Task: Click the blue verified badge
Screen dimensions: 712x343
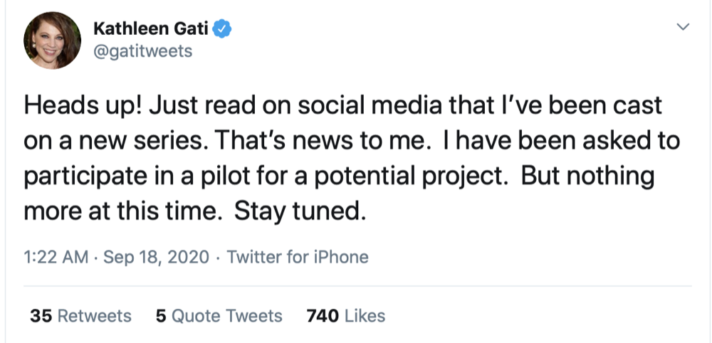Action: [x=222, y=30]
